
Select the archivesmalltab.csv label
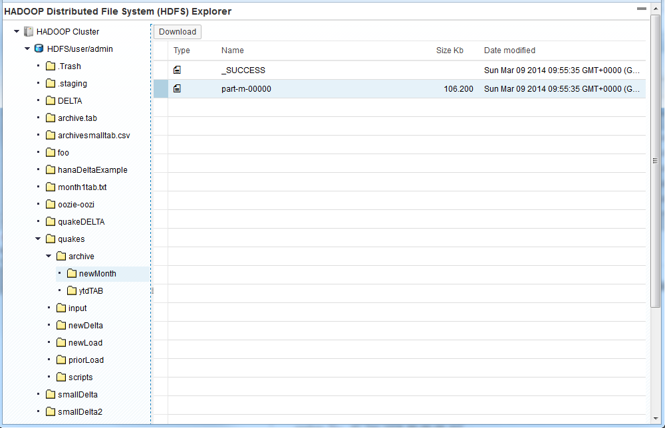click(x=94, y=136)
